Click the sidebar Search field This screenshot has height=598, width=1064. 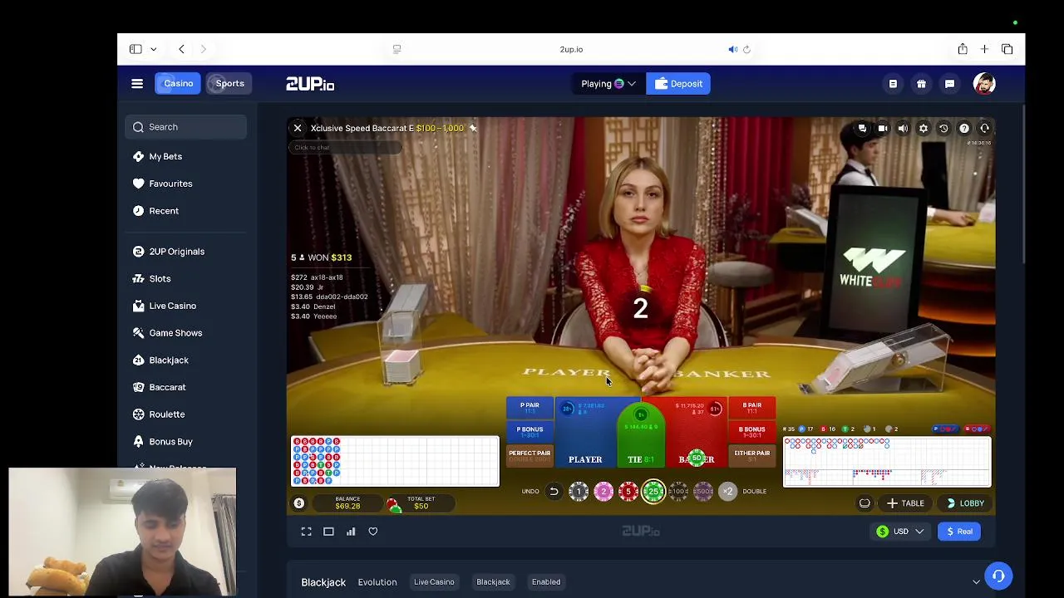(x=186, y=127)
